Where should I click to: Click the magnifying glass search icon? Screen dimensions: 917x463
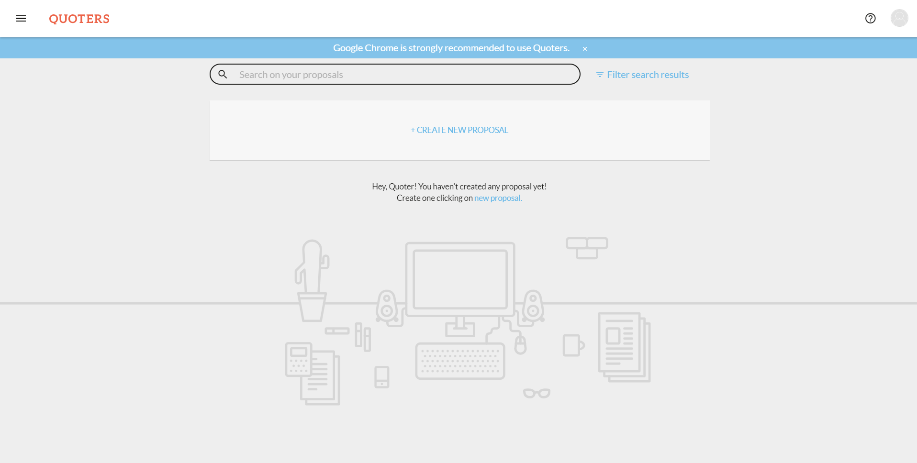point(223,75)
